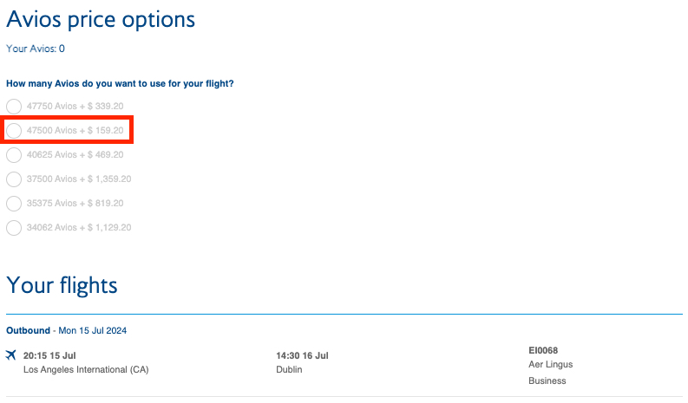
Task: Click the 'Your Avios: 0' balance text
Action: [36, 49]
